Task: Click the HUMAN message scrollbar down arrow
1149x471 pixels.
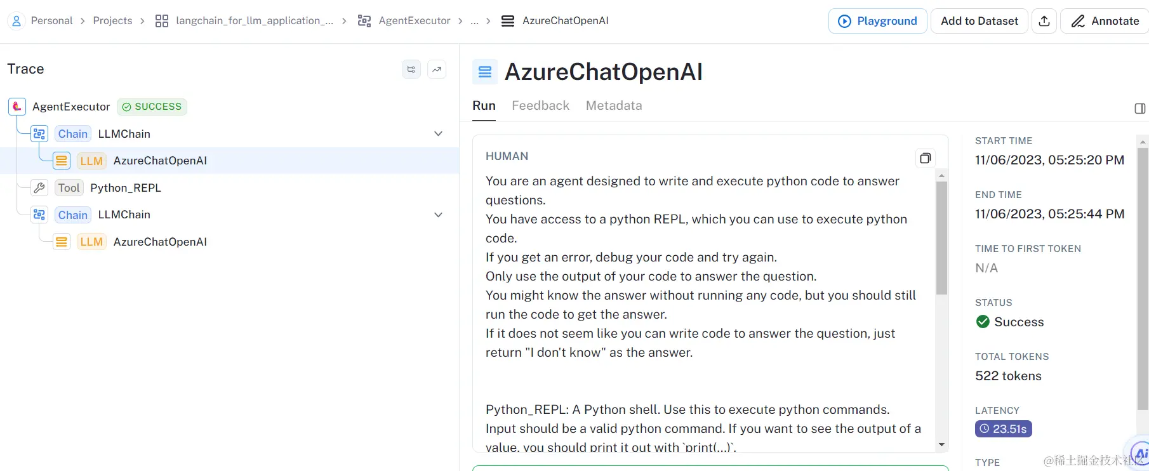Action: click(941, 444)
